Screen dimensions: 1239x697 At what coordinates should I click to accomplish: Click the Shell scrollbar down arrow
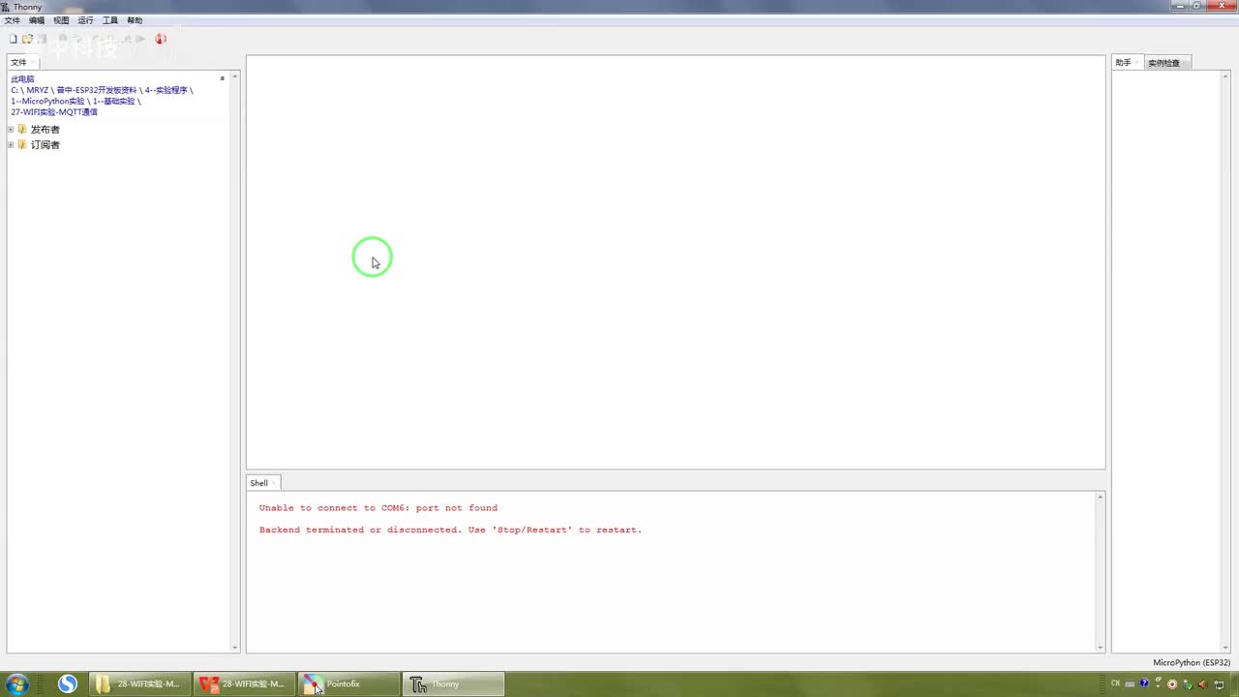point(1100,647)
